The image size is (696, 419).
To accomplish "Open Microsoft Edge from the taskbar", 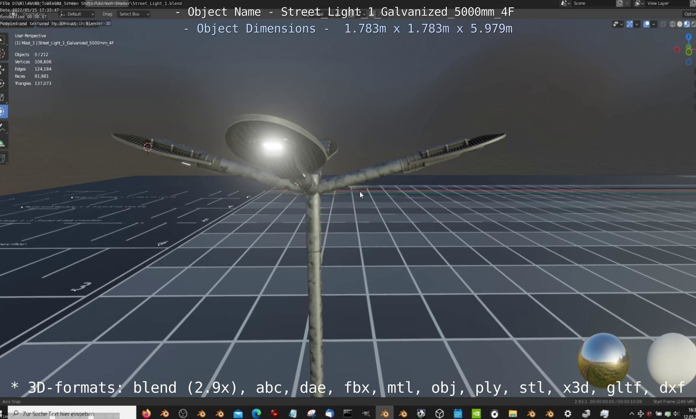I will (x=256, y=413).
